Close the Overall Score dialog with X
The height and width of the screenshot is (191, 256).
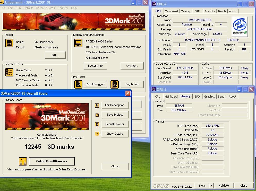[x=128, y=93]
